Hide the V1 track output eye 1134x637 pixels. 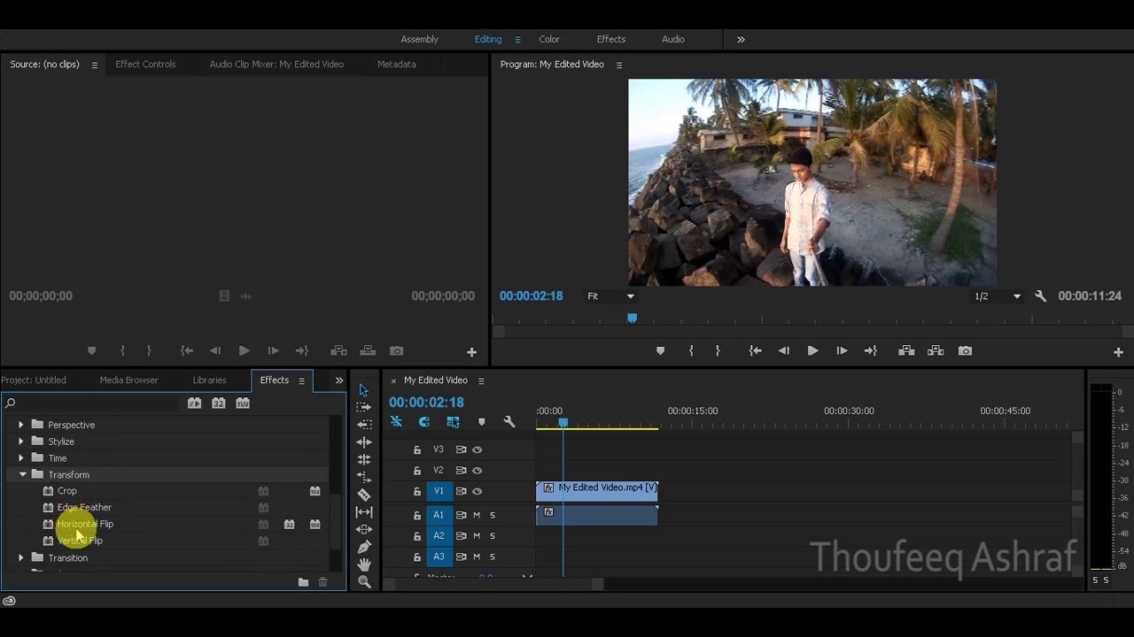pyautogui.click(x=478, y=491)
